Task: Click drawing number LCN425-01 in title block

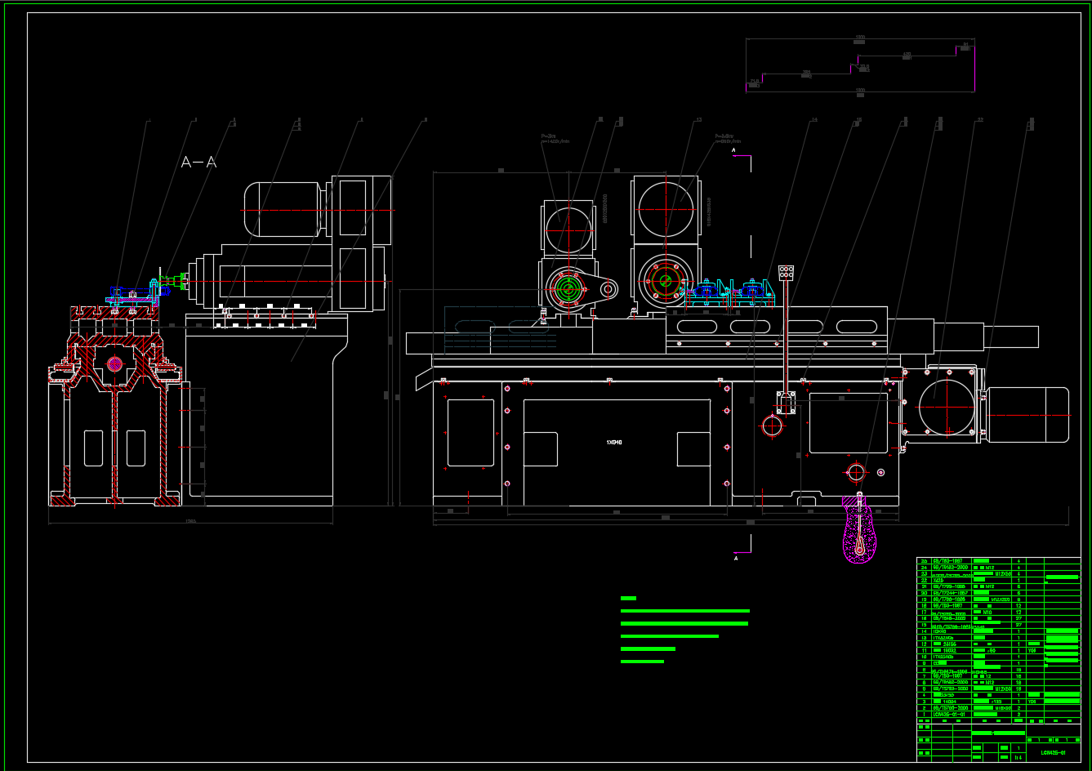Action: click(x=1053, y=752)
